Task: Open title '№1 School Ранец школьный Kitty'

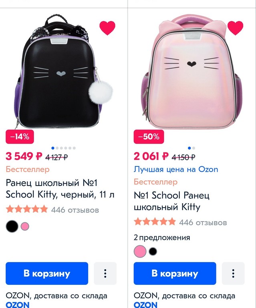Action: click(x=172, y=201)
